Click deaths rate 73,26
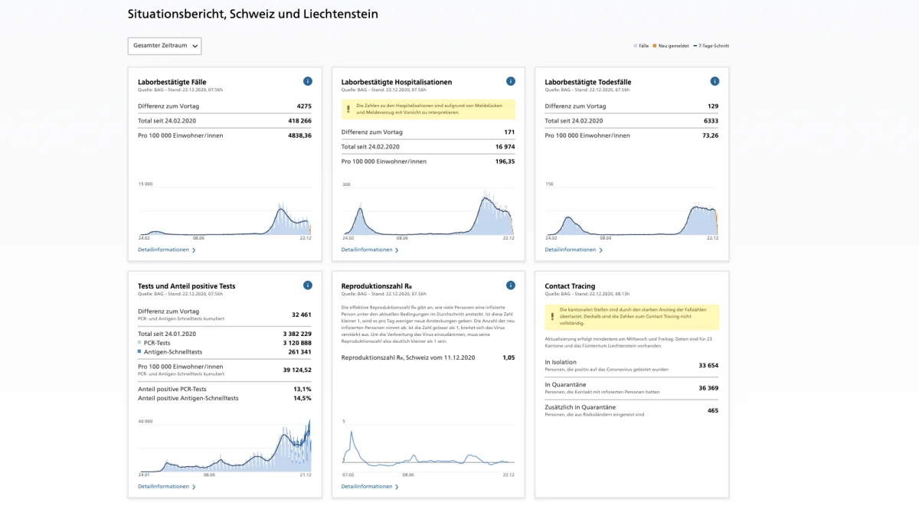 (x=710, y=135)
